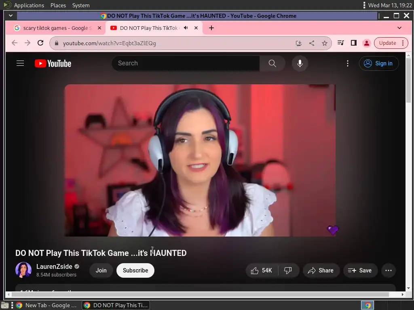Click the YouTube search magnifier button
Viewport: 414px width, 310px height.
[272, 63]
